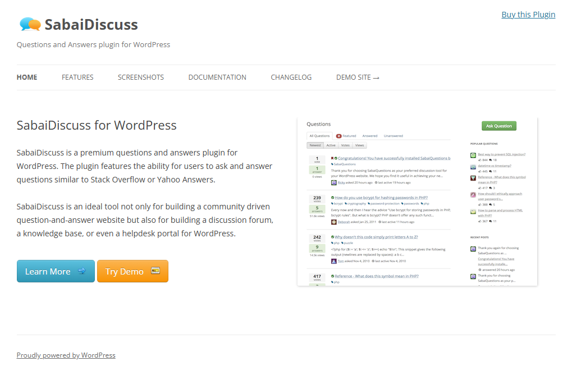Click the red Featured count badge
This screenshot has height=366, width=563.
point(339,136)
